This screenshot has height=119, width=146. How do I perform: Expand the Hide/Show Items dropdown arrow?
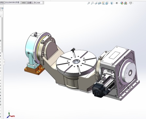coord(119,3)
